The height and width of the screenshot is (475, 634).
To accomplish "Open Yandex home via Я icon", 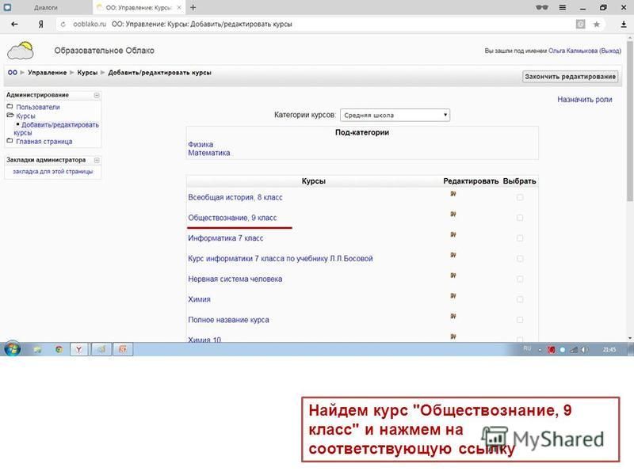I will (41, 25).
